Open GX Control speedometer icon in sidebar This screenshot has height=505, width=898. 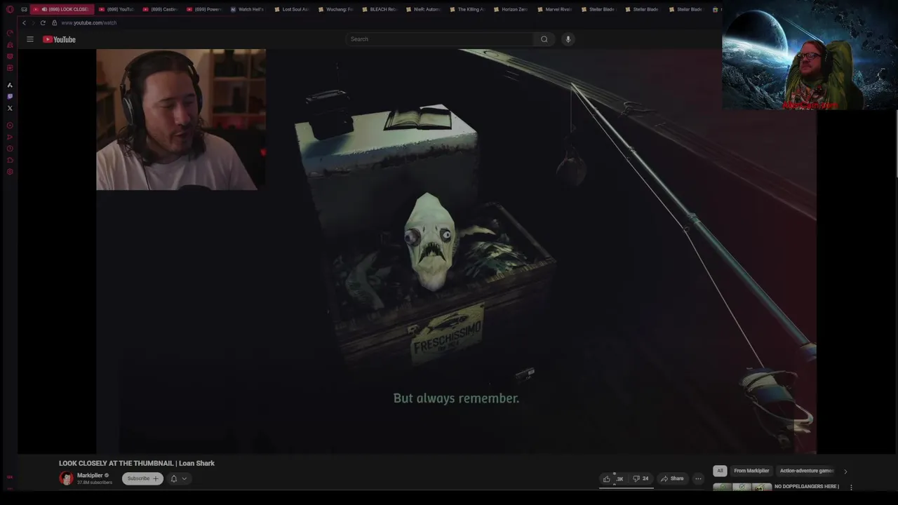(x=10, y=33)
